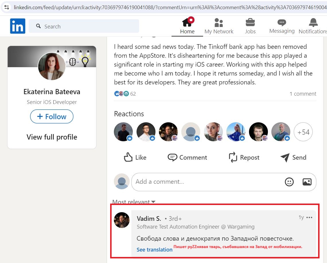Click the 1y comment timestamp

pos(301,218)
